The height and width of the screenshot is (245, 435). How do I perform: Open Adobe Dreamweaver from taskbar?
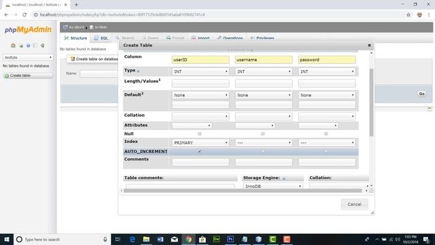click(x=216, y=239)
